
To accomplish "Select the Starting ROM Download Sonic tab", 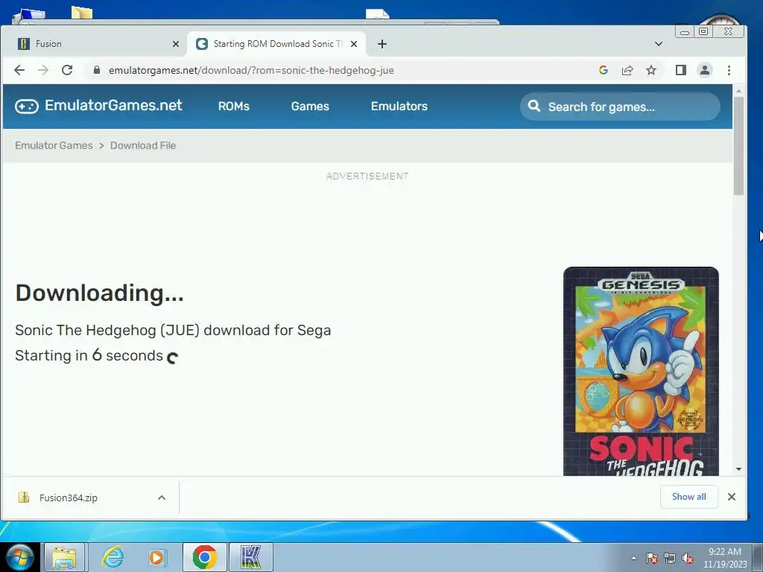I will 276,44.
